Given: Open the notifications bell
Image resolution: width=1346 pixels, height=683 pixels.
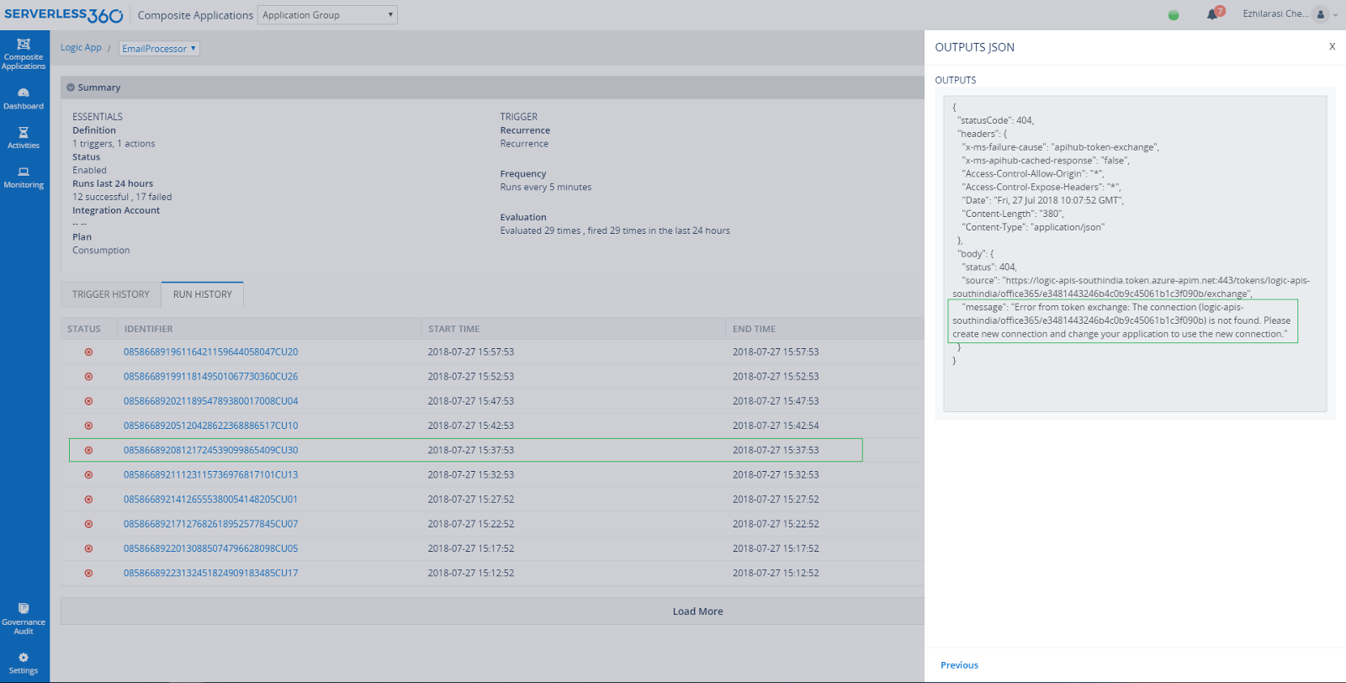Looking at the screenshot, I should pos(1212,14).
